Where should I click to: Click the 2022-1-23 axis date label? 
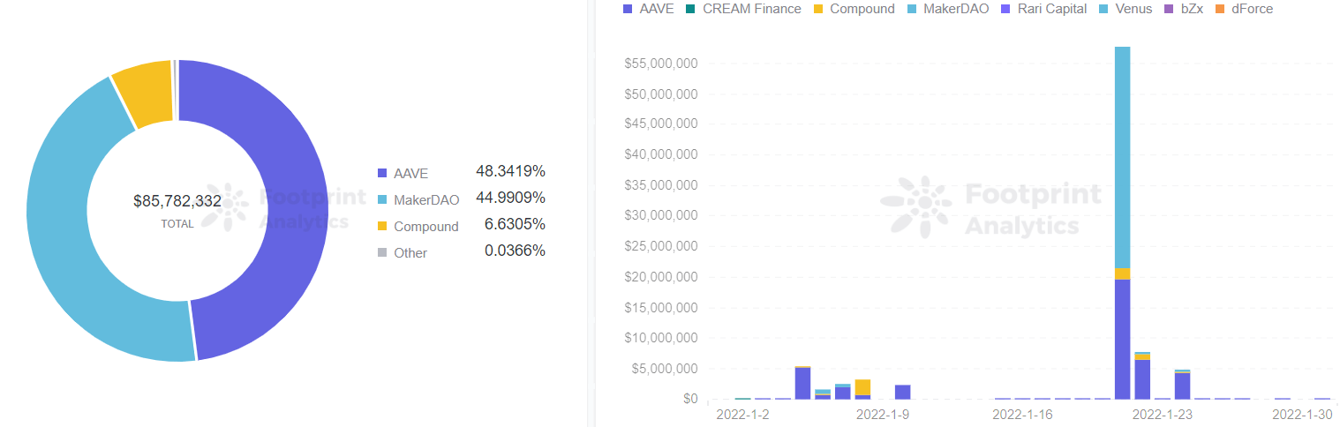coord(1163,413)
